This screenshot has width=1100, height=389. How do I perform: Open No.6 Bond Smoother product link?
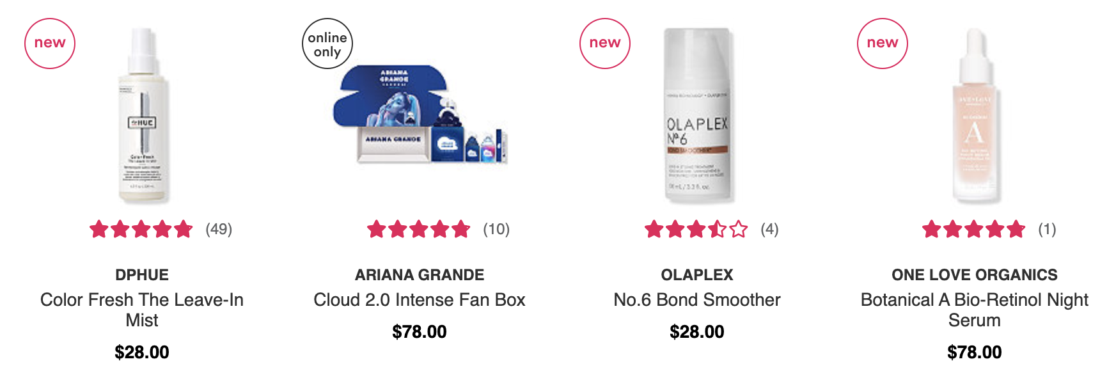point(697,299)
